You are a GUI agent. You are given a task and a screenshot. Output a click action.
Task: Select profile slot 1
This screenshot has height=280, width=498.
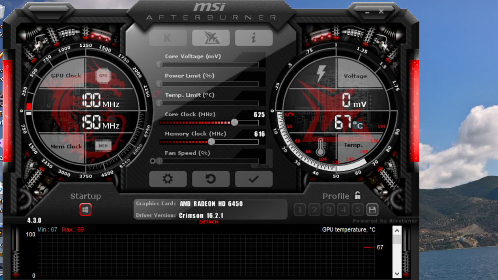click(x=300, y=210)
